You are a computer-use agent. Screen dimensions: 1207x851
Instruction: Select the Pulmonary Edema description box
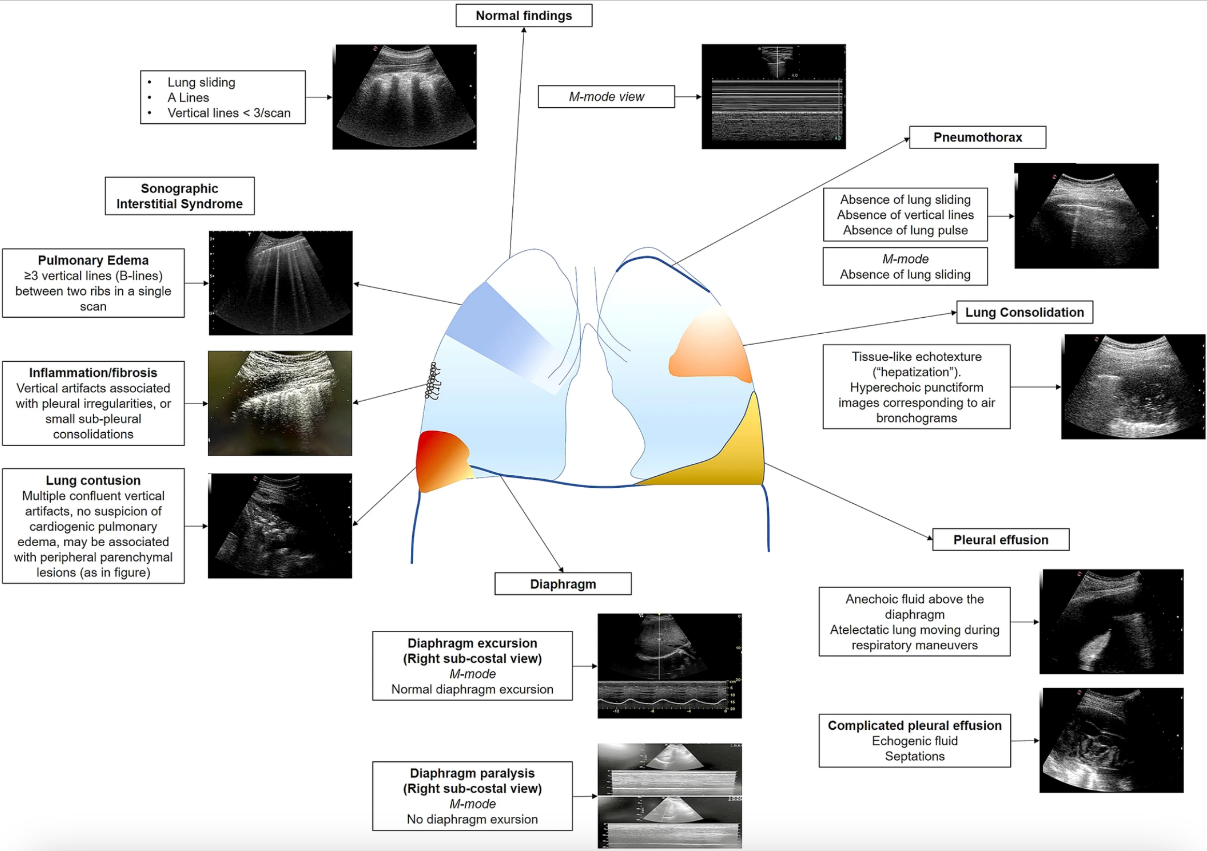93,283
